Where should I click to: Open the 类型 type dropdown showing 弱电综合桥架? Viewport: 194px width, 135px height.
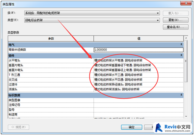pyautogui.click(x=92, y=20)
